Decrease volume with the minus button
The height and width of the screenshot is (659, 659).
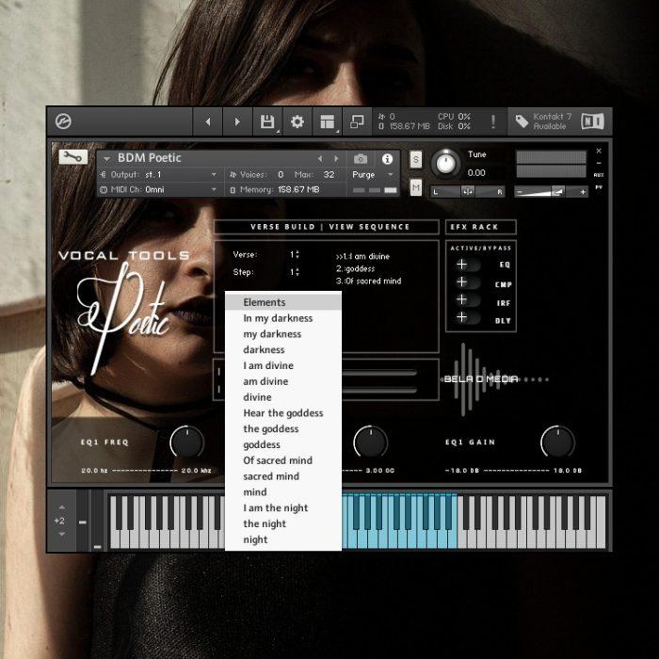point(520,192)
